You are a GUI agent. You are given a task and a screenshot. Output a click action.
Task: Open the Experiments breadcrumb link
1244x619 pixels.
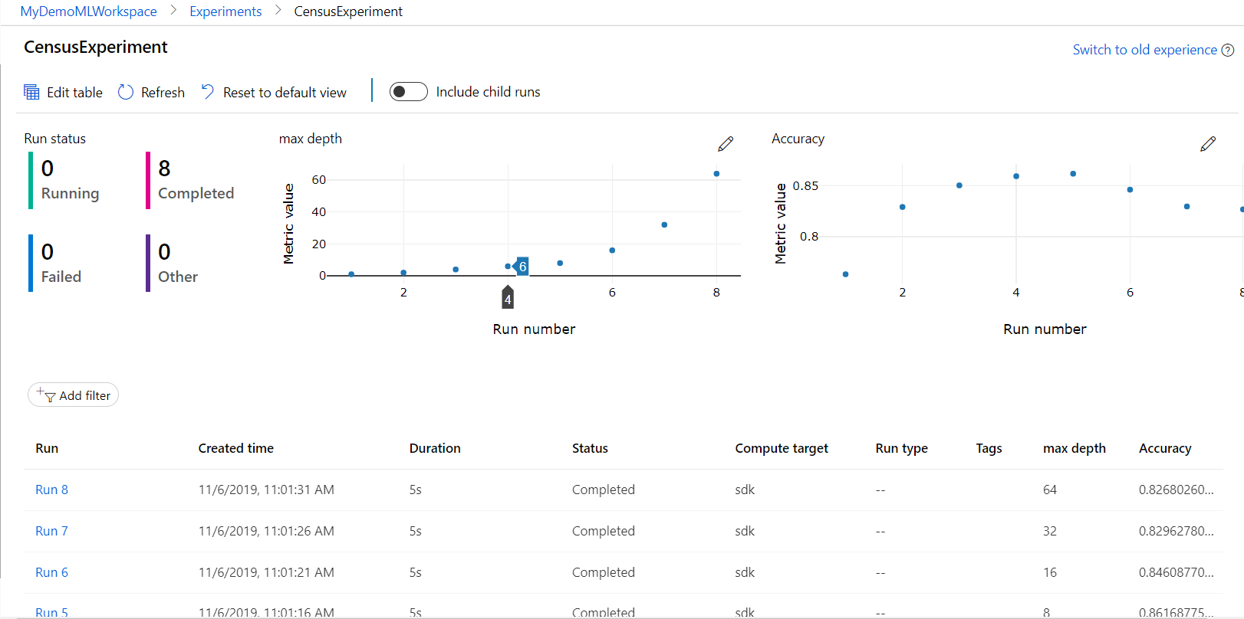(x=225, y=11)
